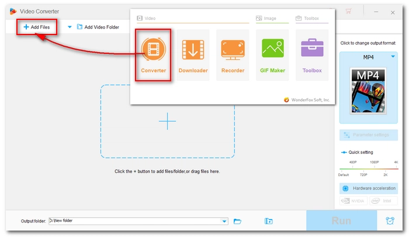This screenshot has width=409, height=237.
Task: Click the Add Files button
Action: pyautogui.click(x=37, y=27)
